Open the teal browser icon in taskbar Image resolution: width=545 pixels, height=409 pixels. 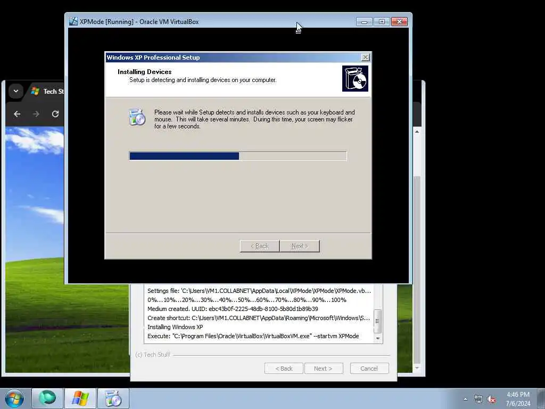[x=47, y=398]
